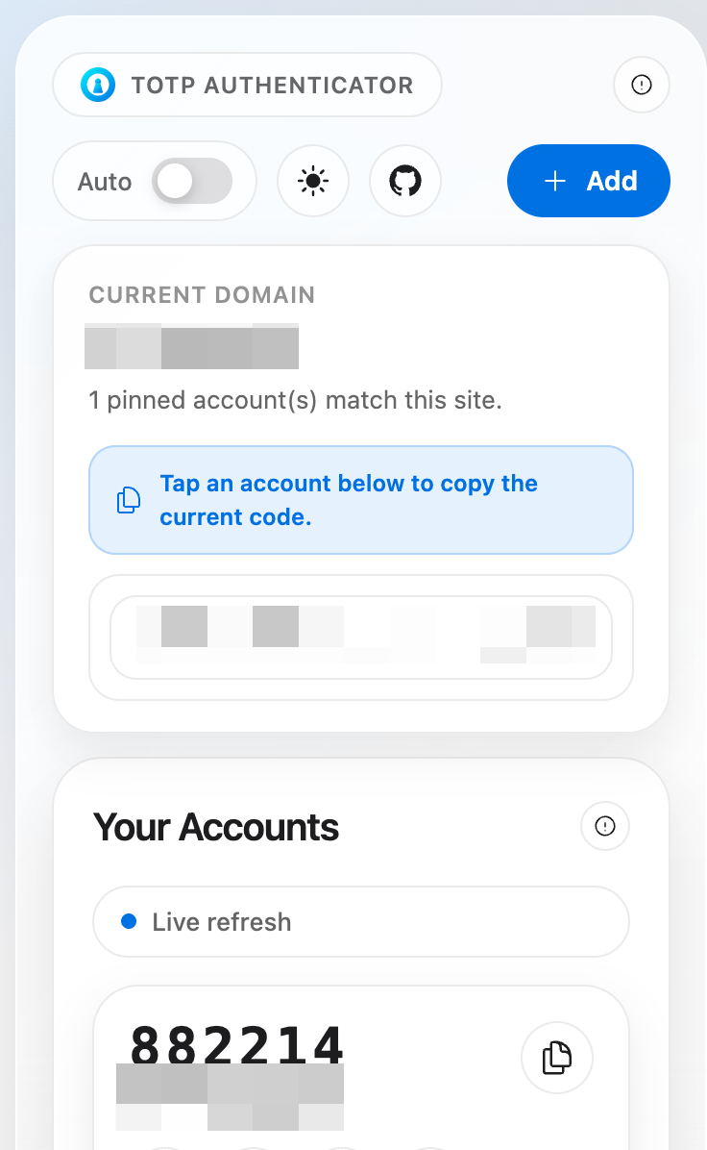Click the plus icon inside Add
Screen dimensions: 707x1150
pyautogui.click(x=555, y=181)
